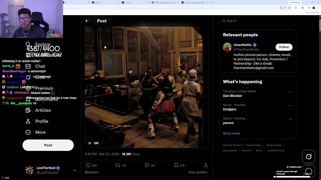This screenshot has width=321, height=180.
Task: Click the 18.3M Views count
Action: pos(131,154)
